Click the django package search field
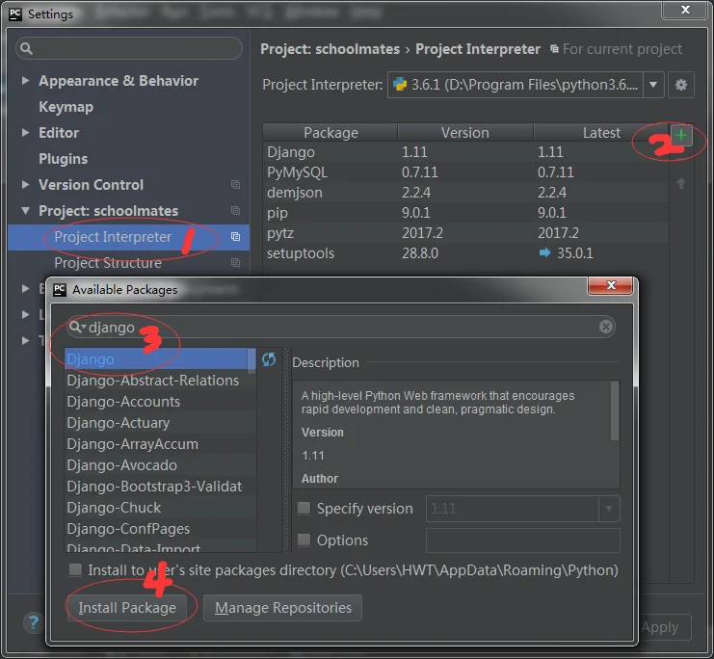This screenshot has height=659, width=714. 341,327
